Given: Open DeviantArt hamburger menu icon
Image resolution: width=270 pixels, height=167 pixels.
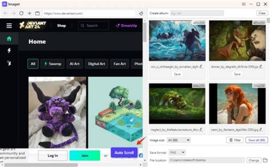Looking at the screenshot, I should click(9, 26).
